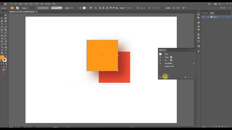Viewport: 232px width, 130px height.
Task: Expand Stroke row in Appearance panel
Action: pos(163,57)
